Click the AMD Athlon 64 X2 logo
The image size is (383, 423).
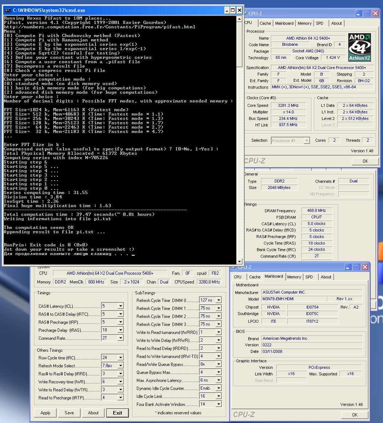point(359,47)
